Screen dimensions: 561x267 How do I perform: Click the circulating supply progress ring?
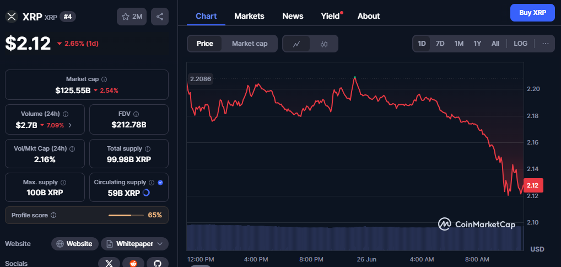click(146, 193)
